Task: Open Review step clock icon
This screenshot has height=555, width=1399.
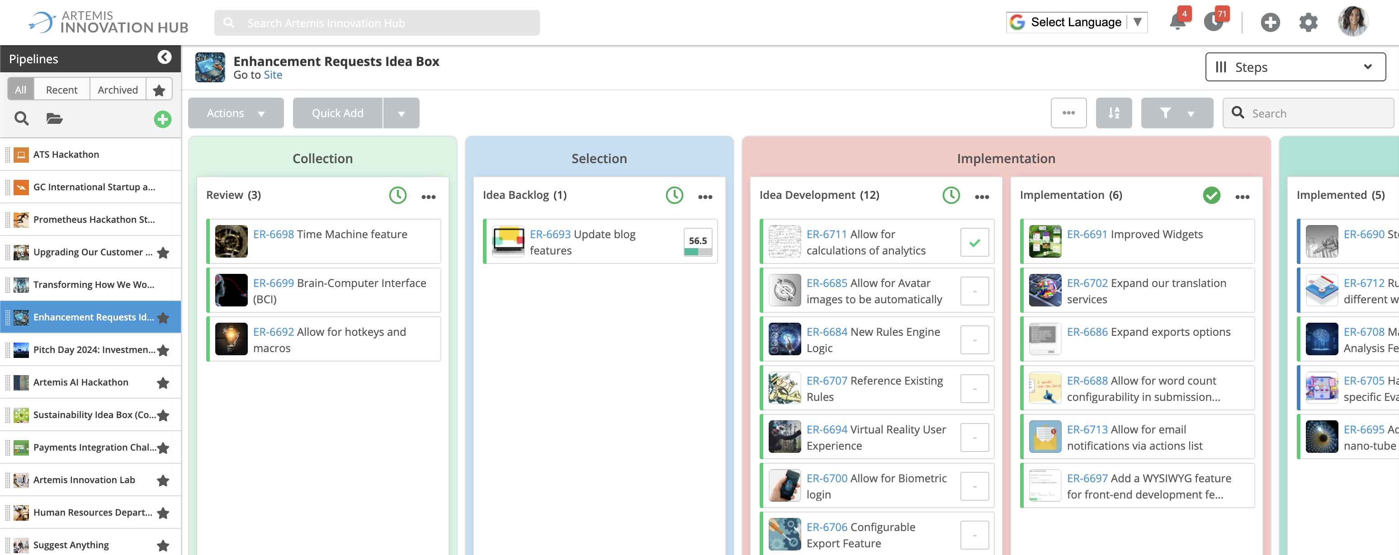Action: 398,195
